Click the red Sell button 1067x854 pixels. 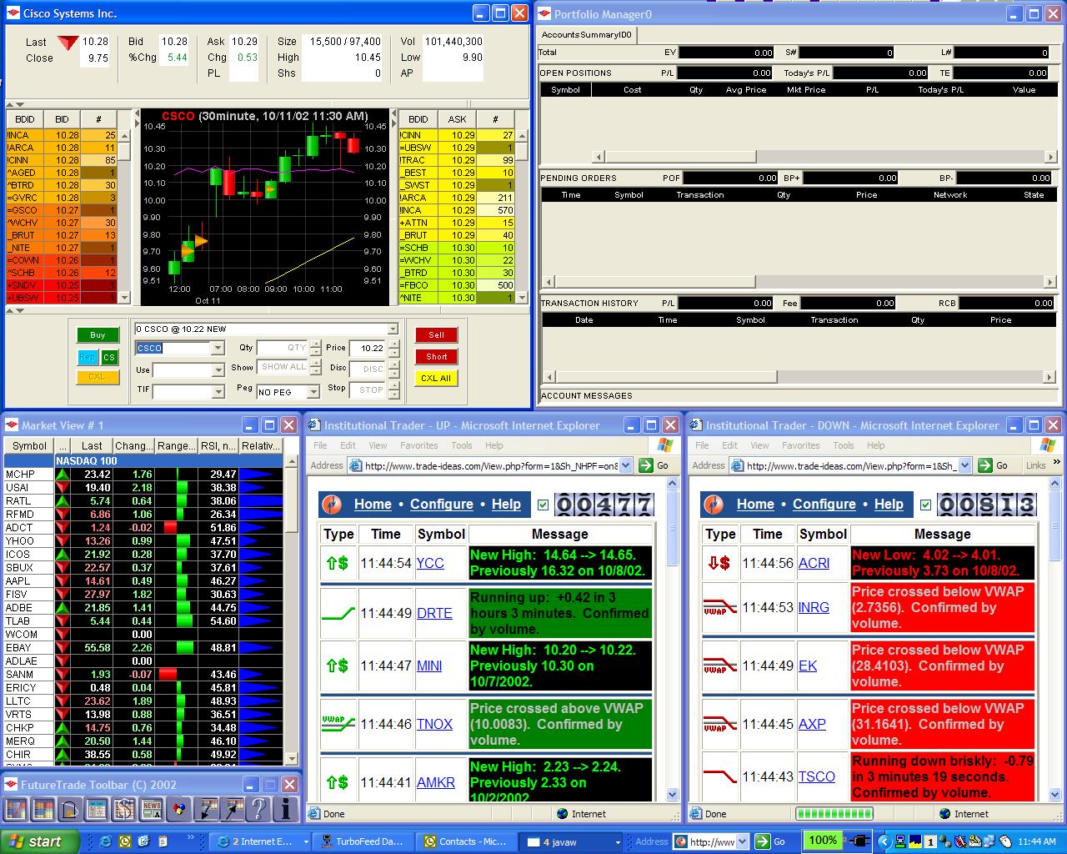click(x=436, y=334)
